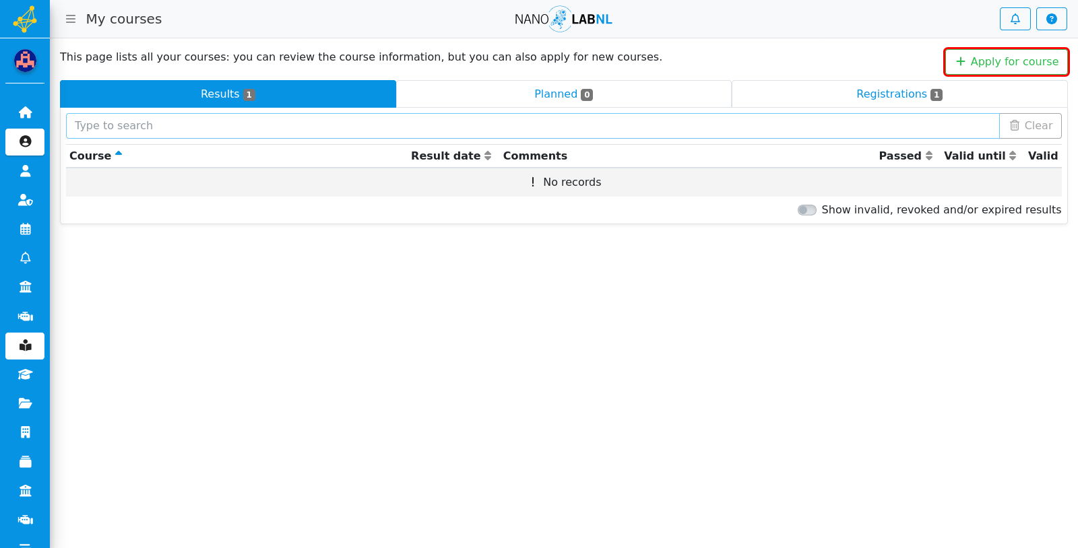Open the highlighted user-circle account icon
1078x548 pixels.
[25, 141]
